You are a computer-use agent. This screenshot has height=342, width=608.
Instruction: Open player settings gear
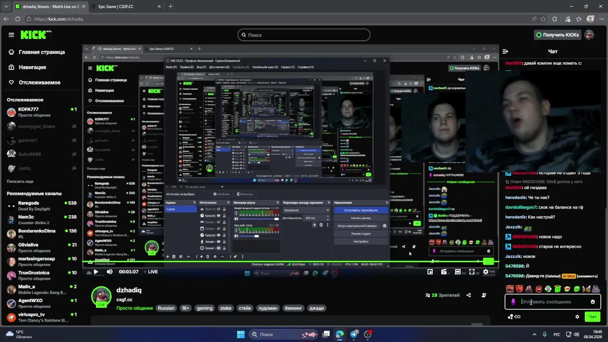485,272
